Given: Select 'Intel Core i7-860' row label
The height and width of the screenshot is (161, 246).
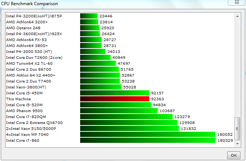Looking at the screenshot, I should click(x=23, y=141).
